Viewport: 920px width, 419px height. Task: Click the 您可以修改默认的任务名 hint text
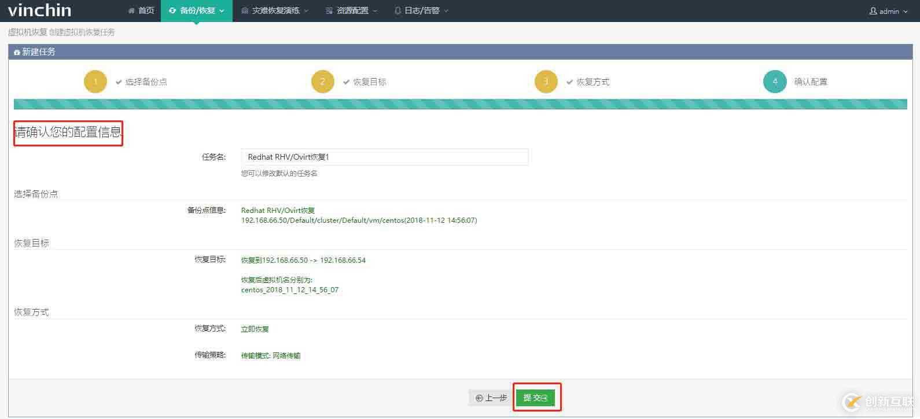click(279, 173)
